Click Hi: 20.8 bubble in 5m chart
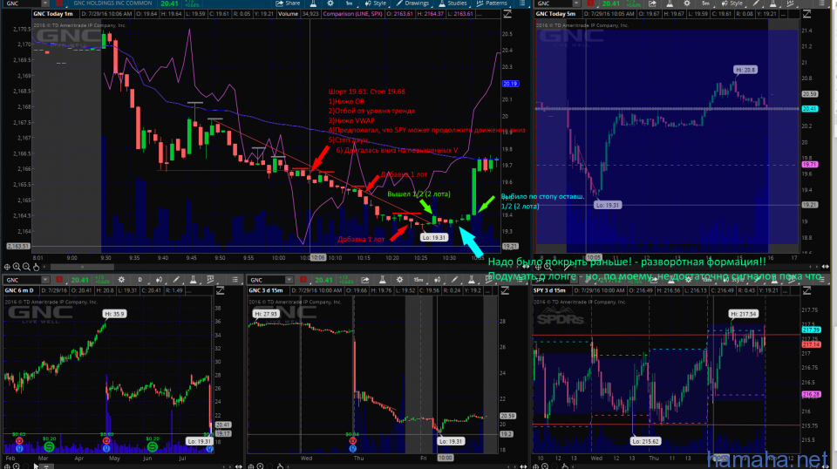837x469 pixels. pyautogui.click(x=745, y=70)
